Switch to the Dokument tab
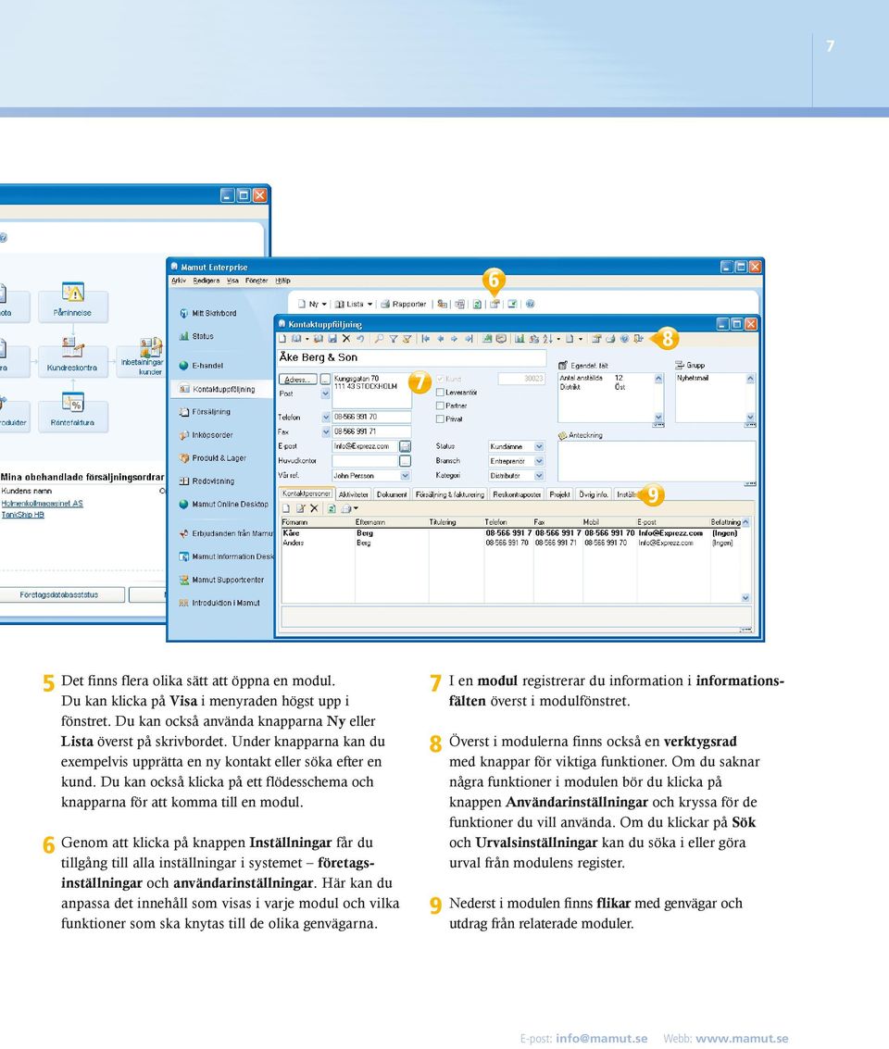 tap(392, 494)
